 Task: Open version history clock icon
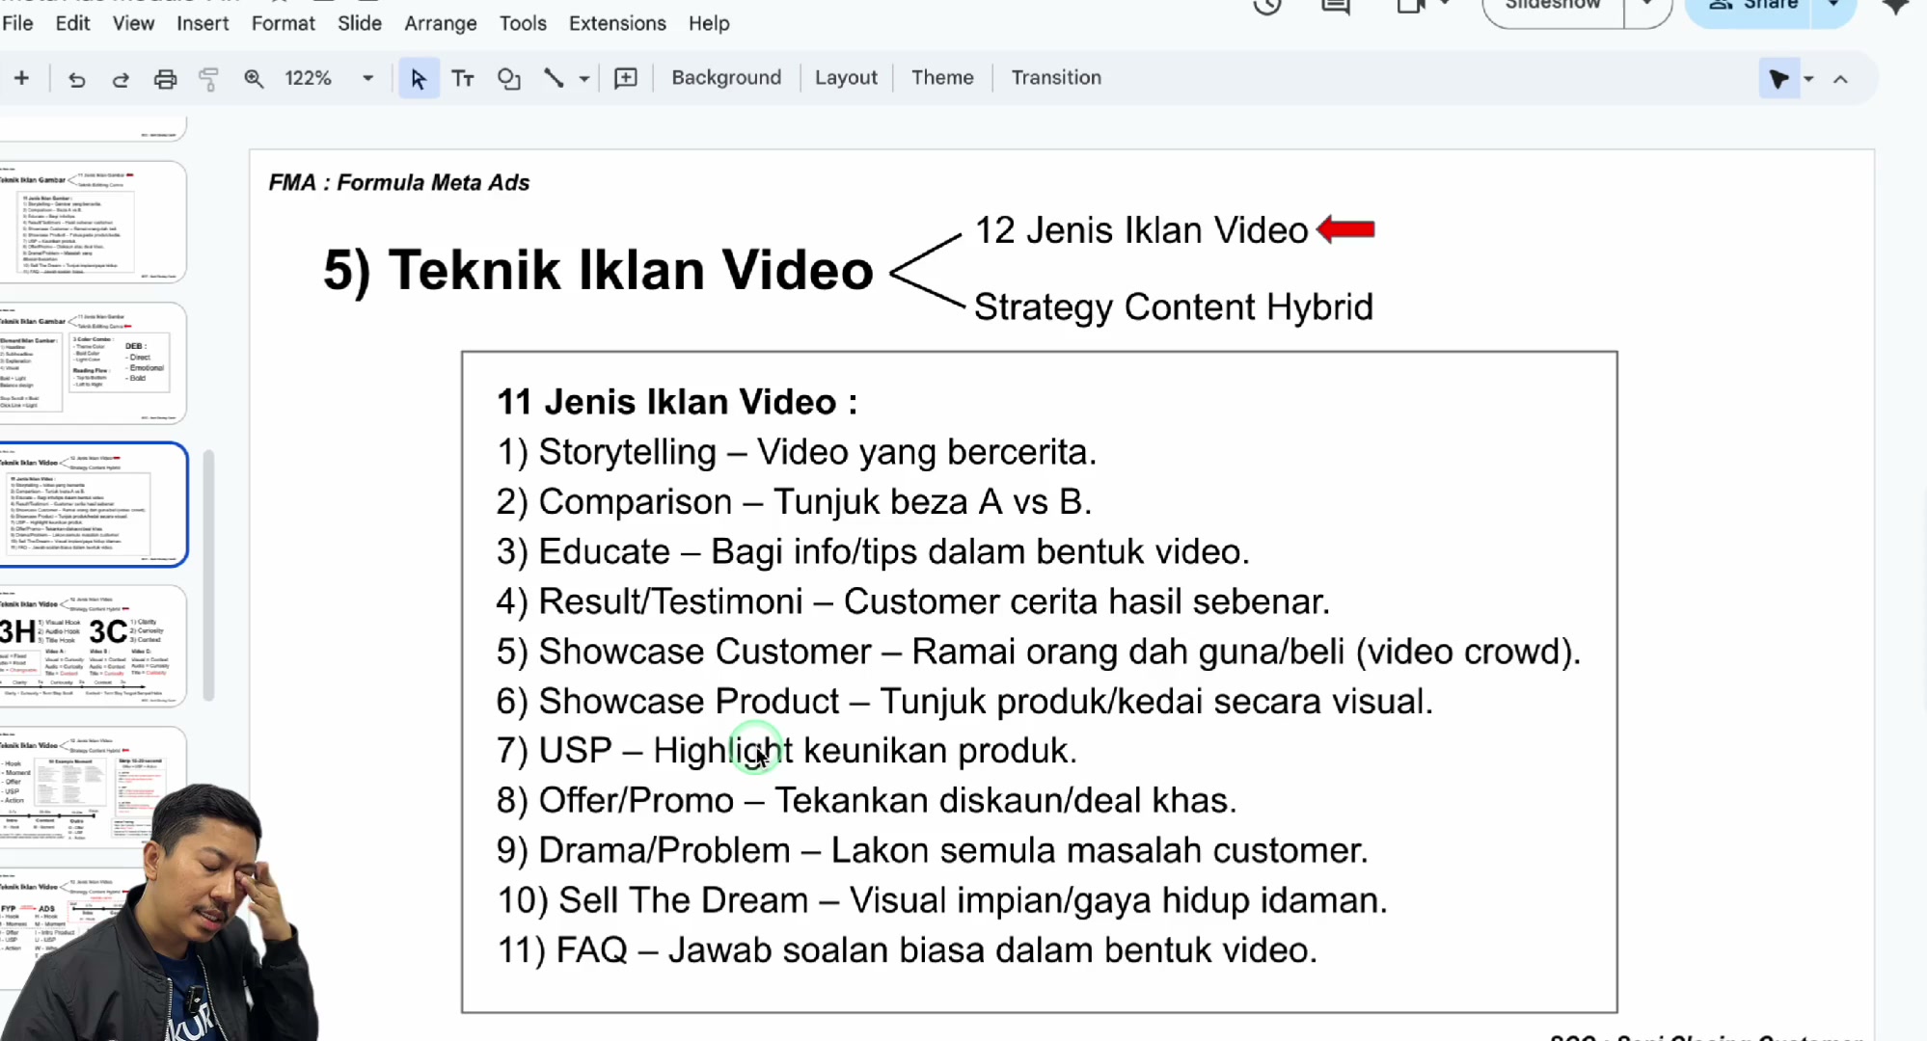click(x=1267, y=6)
